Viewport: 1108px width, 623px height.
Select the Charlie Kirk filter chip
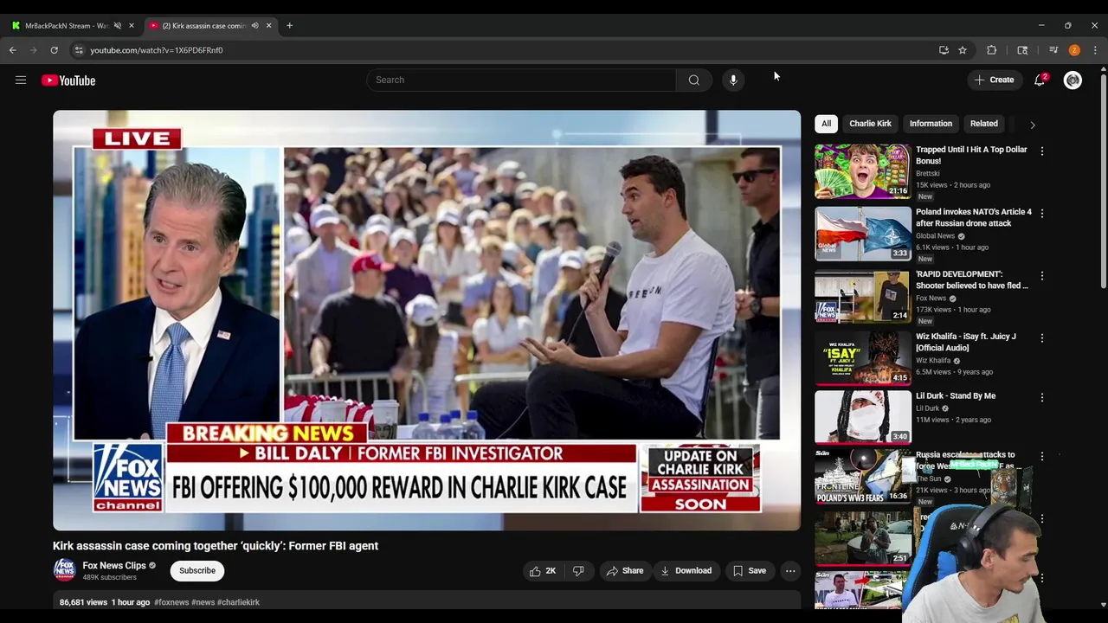tap(870, 124)
